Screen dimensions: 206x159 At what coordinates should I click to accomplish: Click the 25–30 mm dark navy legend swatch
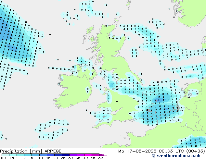66,155
